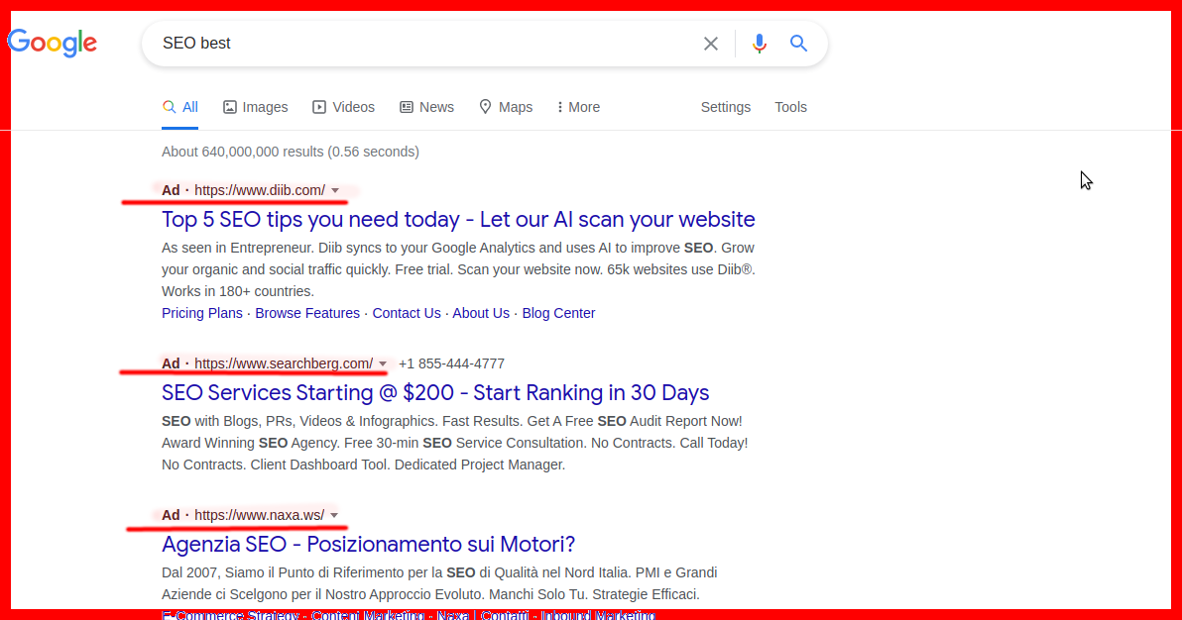Open 'SEO Services Starting @ $200' result
This screenshot has width=1182, height=620.
point(435,392)
